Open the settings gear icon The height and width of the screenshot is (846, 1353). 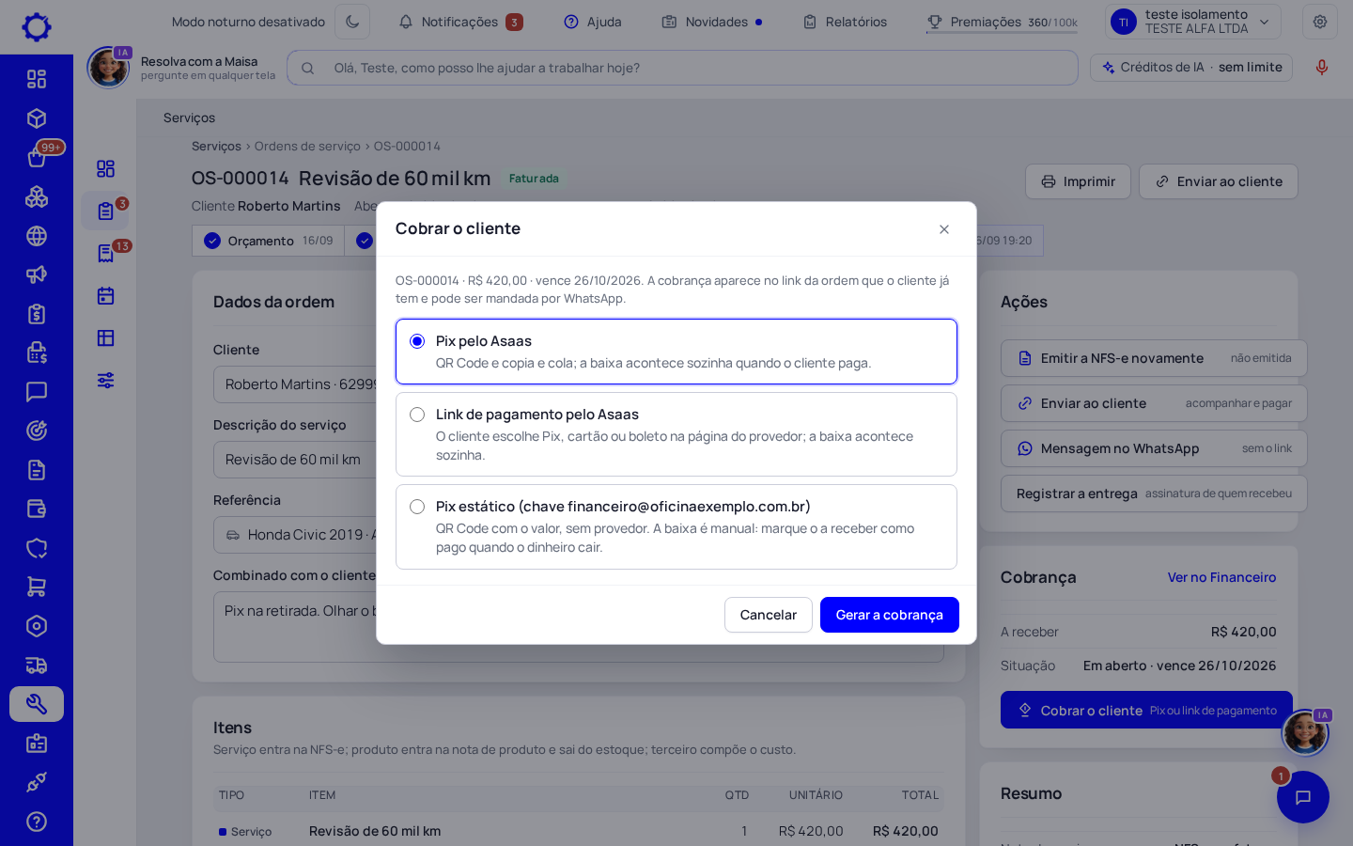1320,22
